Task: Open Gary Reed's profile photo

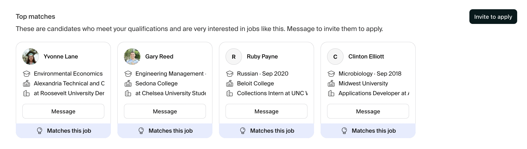Action: pyautogui.click(x=132, y=57)
